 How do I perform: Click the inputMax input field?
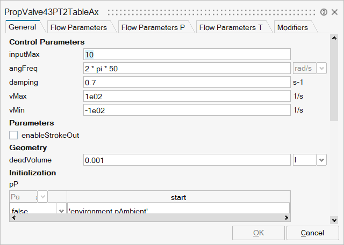pos(187,54)
